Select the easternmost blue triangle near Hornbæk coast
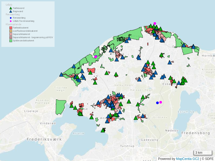 [x=193, y=46]
